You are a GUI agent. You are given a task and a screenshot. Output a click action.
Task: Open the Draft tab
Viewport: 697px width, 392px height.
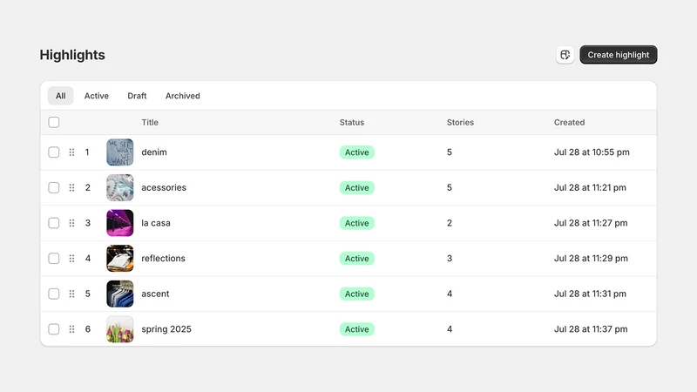pyautogui.click(x=137, y=96)
